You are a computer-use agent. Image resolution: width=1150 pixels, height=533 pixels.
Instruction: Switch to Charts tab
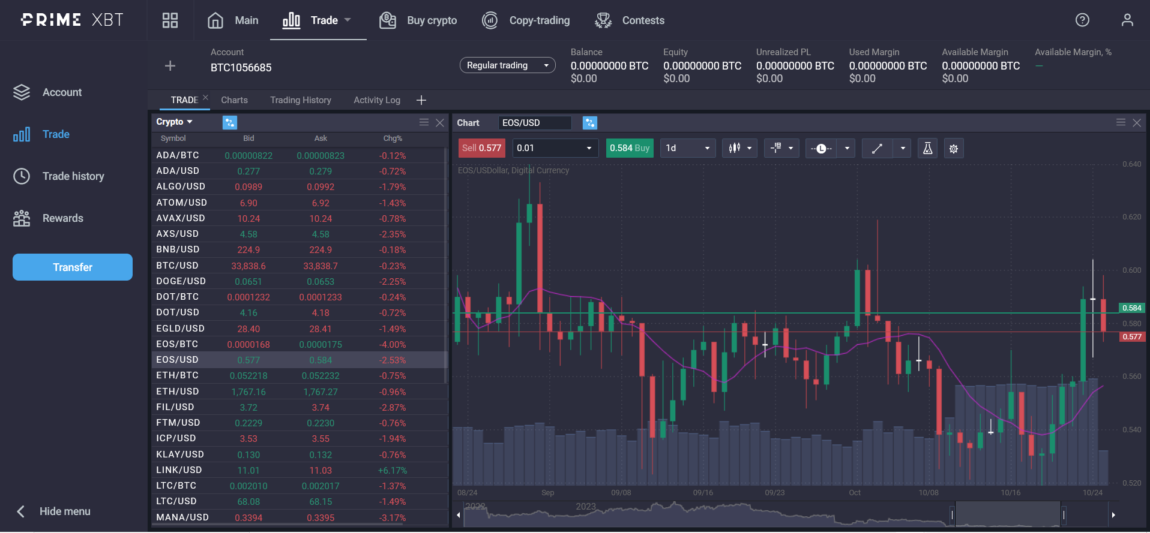[x=234, y=100]
